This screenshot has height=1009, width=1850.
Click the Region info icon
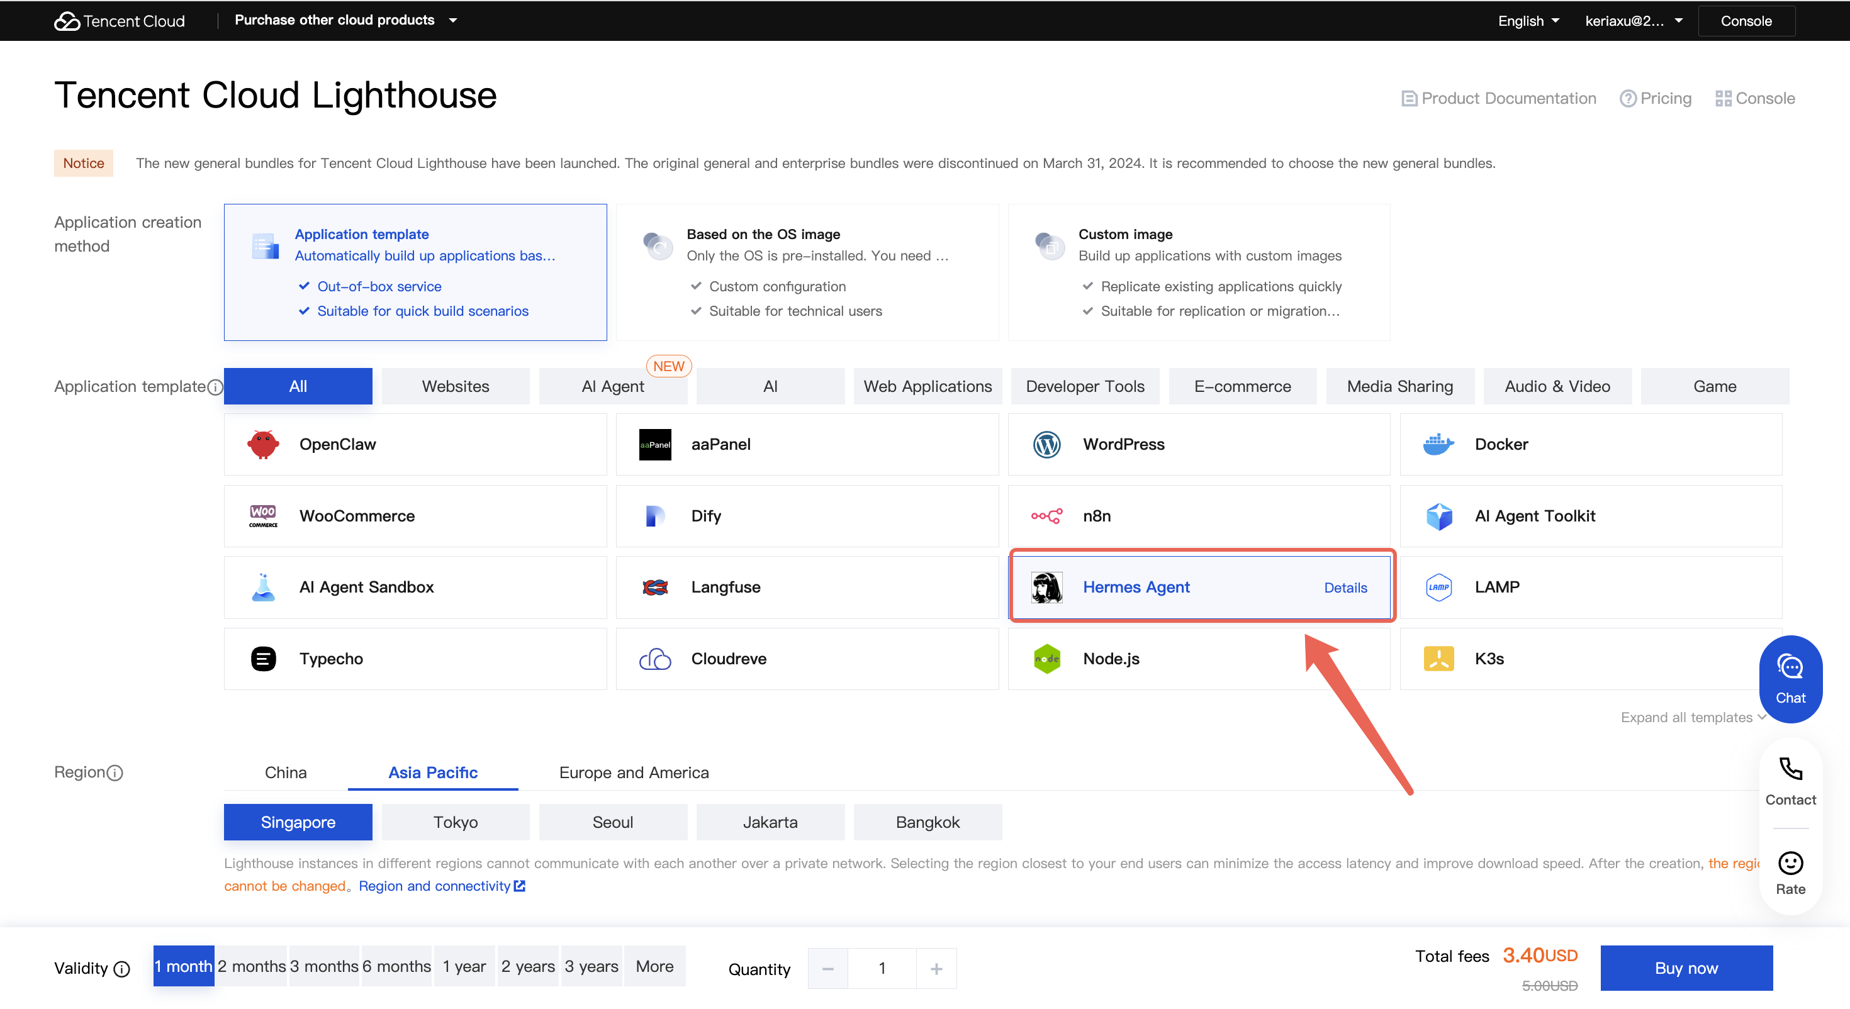(x=115, y=772)
